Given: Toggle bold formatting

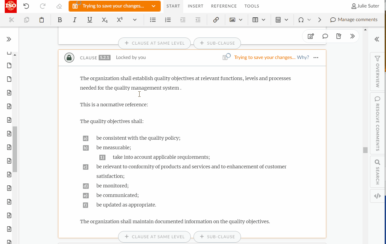Looking at the screenshot, I should tap(60, 20).
